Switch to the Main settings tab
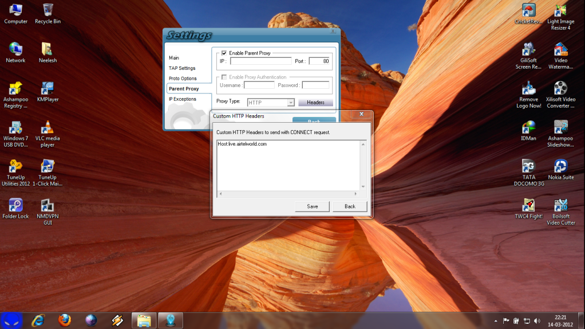585x329 pixels. 174,58
